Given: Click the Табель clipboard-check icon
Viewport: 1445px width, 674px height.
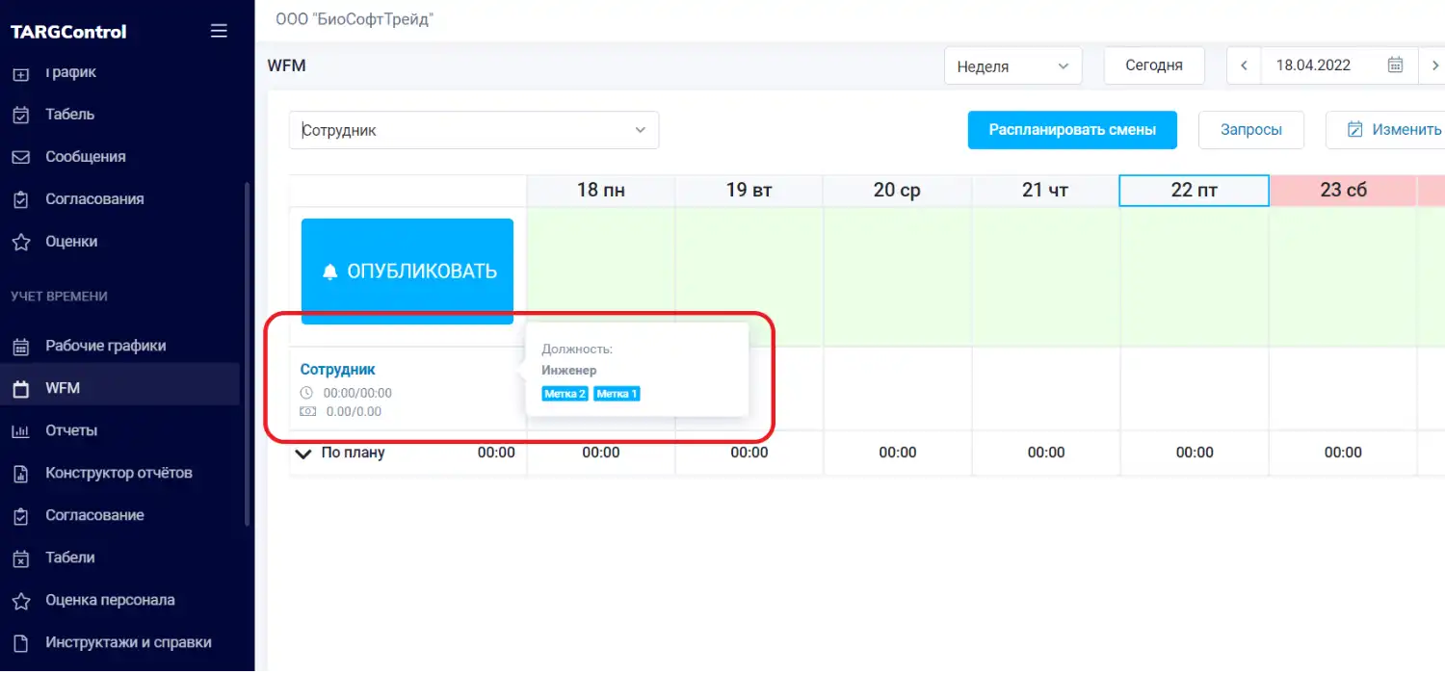Looking at the screenshot, I should 20,115.
